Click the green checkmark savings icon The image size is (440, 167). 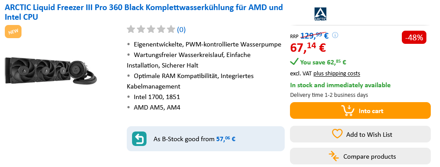click(294, 61)
